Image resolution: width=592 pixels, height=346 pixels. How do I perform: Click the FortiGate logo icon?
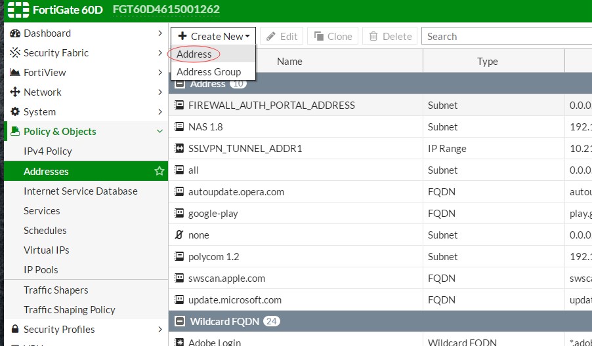pos(18,9)
